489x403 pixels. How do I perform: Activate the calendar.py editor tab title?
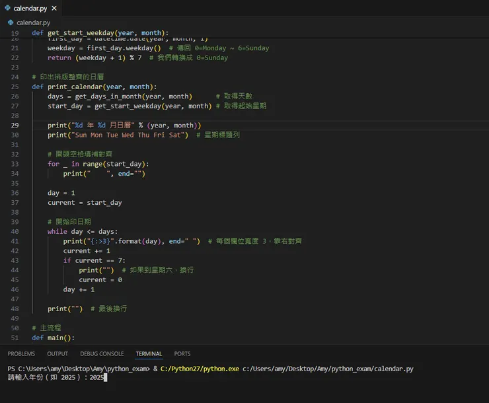[30, 9]
